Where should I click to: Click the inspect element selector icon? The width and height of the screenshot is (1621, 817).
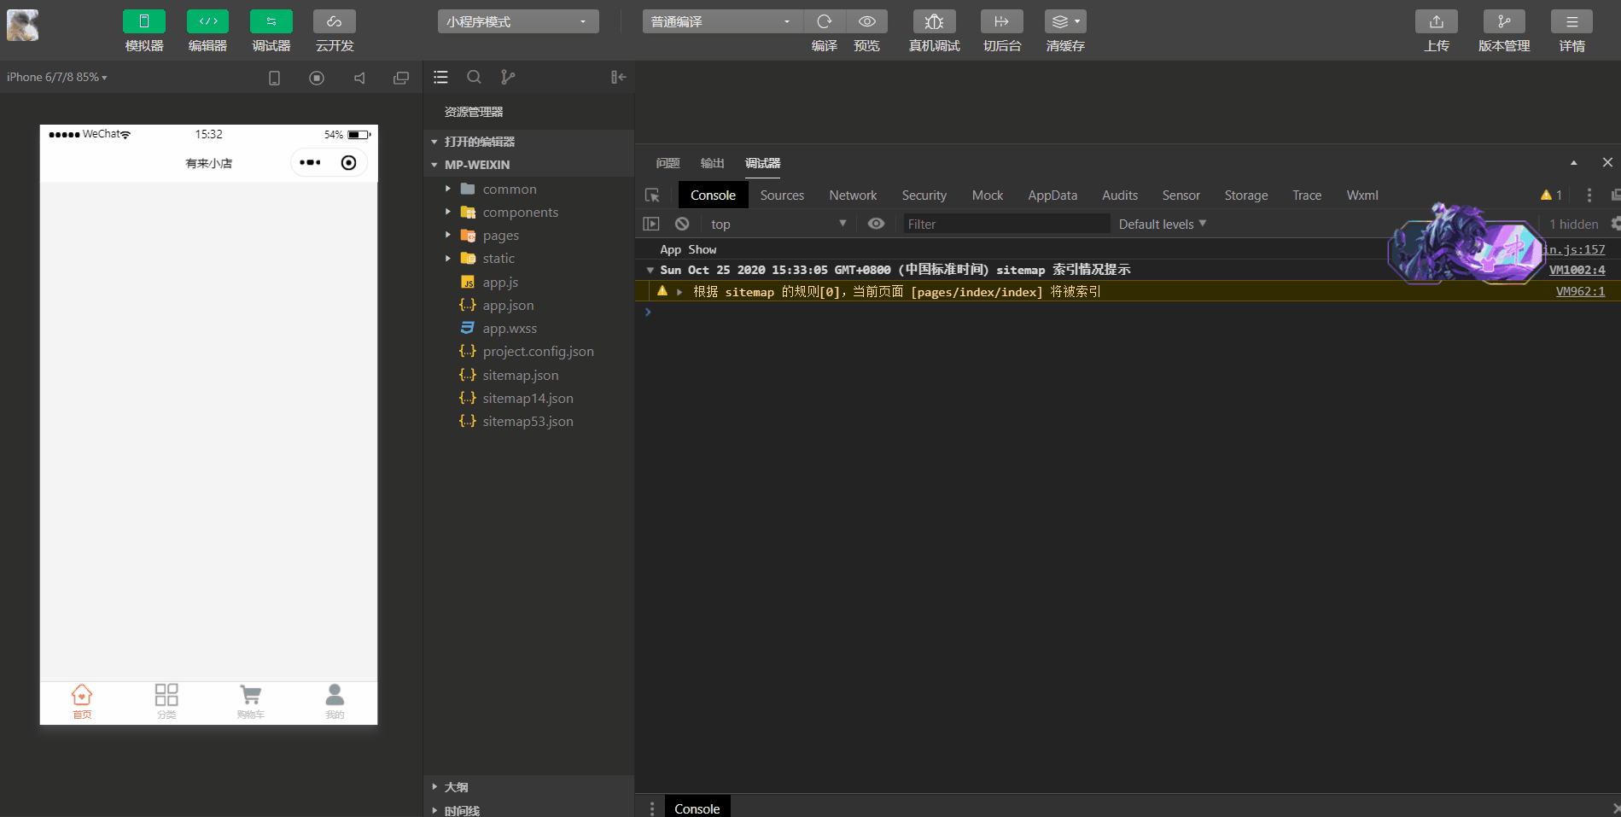pos(652,195)
